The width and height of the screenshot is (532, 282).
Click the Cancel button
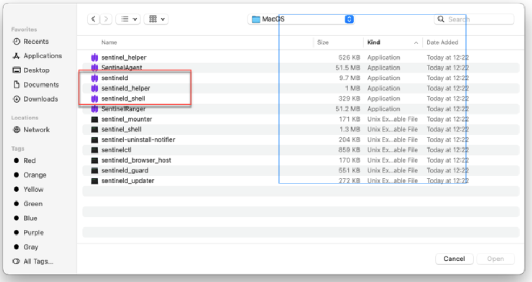click(x=454, y=259)
